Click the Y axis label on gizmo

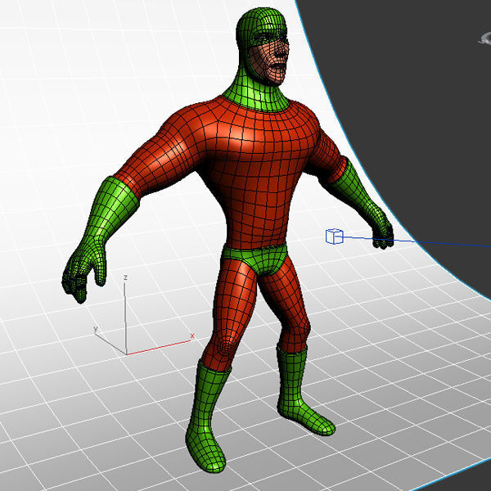pos(96,330)
